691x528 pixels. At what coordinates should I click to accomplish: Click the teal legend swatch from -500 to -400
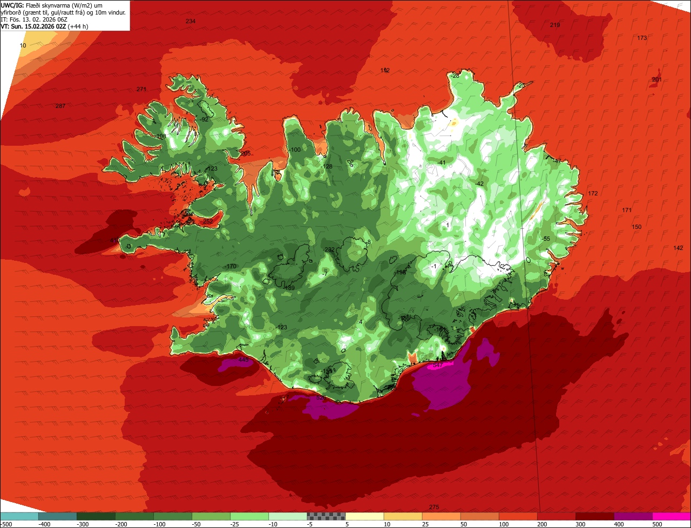point(19,516)
